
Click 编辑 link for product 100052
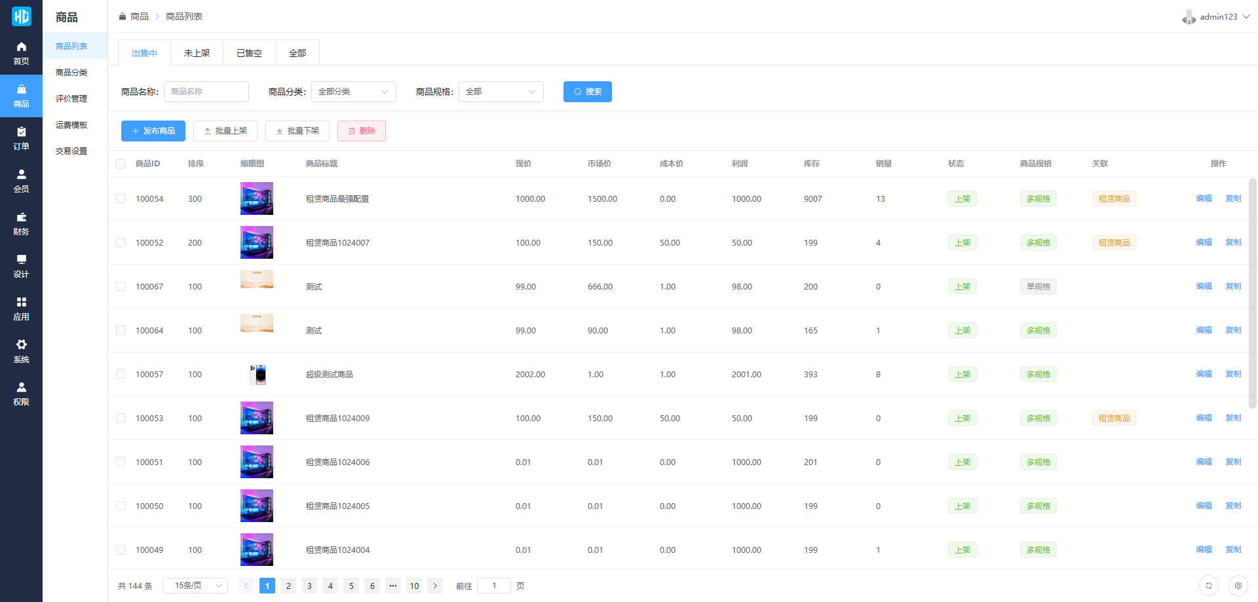(x=1204, y=242)
